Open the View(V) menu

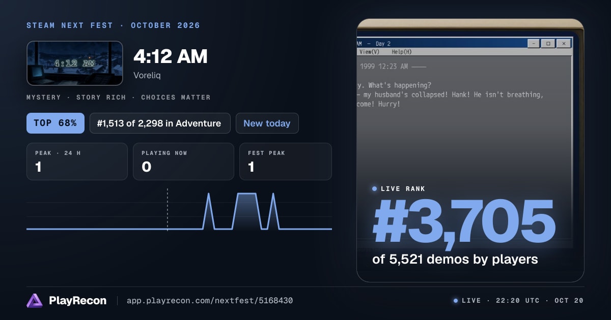tap(369, 52)
